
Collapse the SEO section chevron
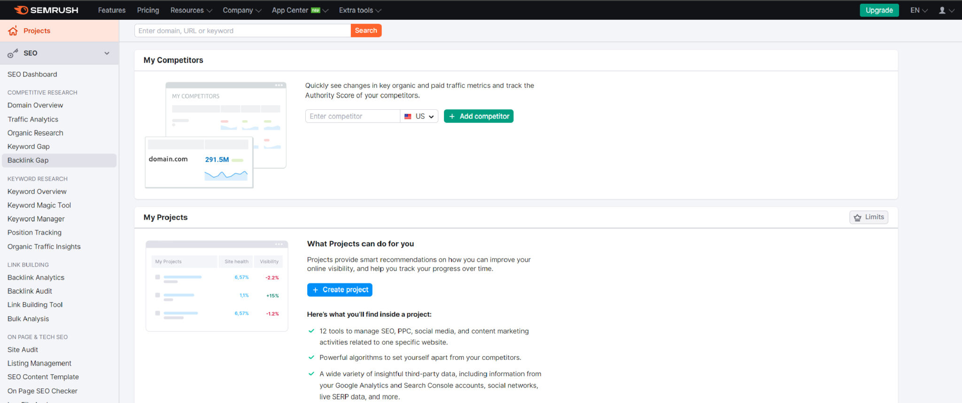[107, 53]
